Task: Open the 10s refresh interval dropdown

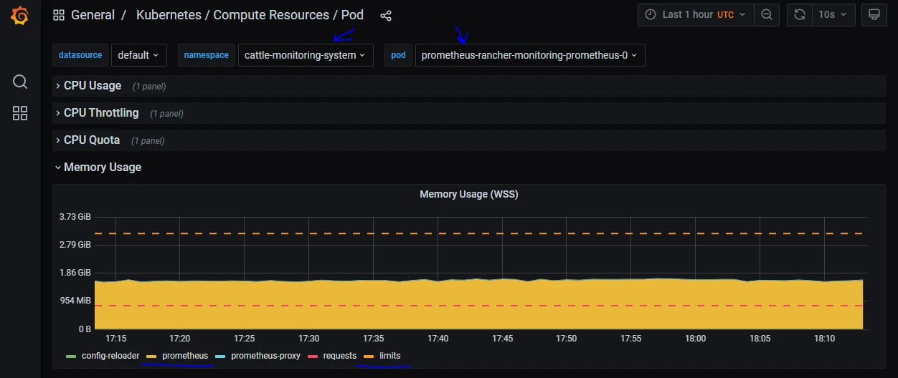Action: coord(832,14)
